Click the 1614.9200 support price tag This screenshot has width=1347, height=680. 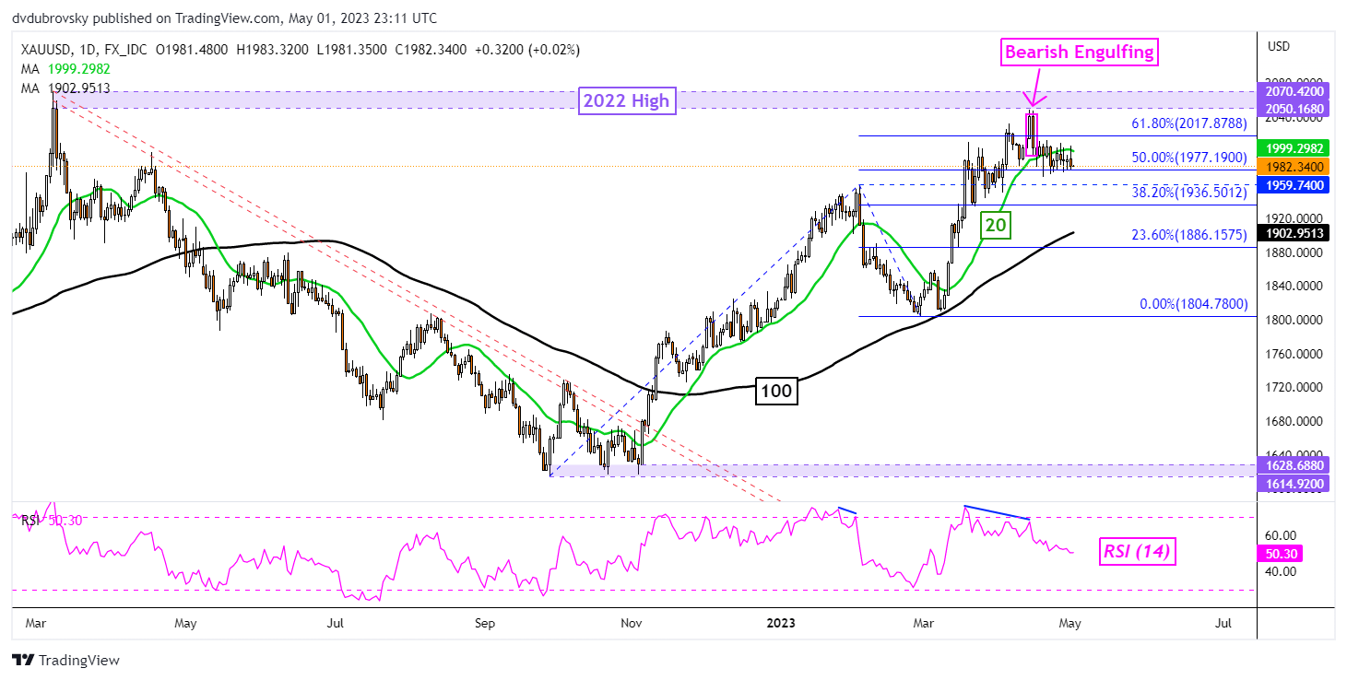pos(1295,483)
